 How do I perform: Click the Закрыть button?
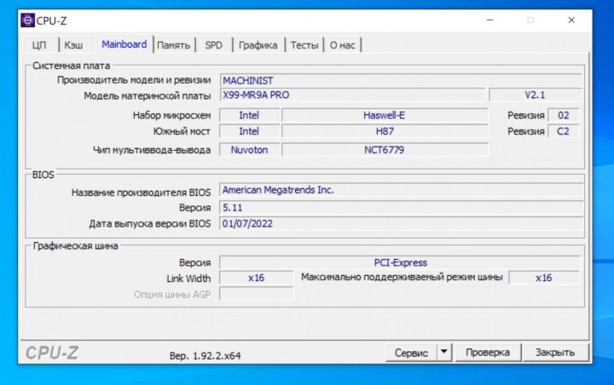[554, 353]
